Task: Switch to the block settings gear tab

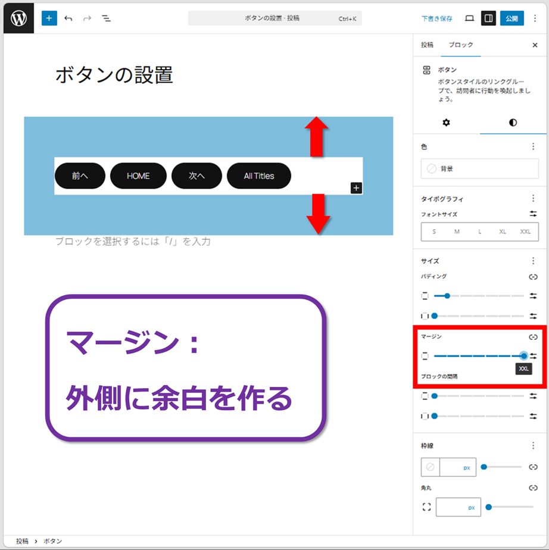Action: pyautogui.click(x=446, y=123)
